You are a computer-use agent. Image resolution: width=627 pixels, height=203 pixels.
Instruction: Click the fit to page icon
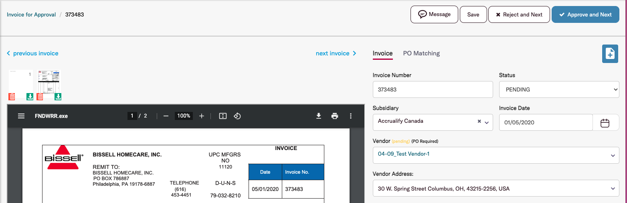[x=223, y=116]
